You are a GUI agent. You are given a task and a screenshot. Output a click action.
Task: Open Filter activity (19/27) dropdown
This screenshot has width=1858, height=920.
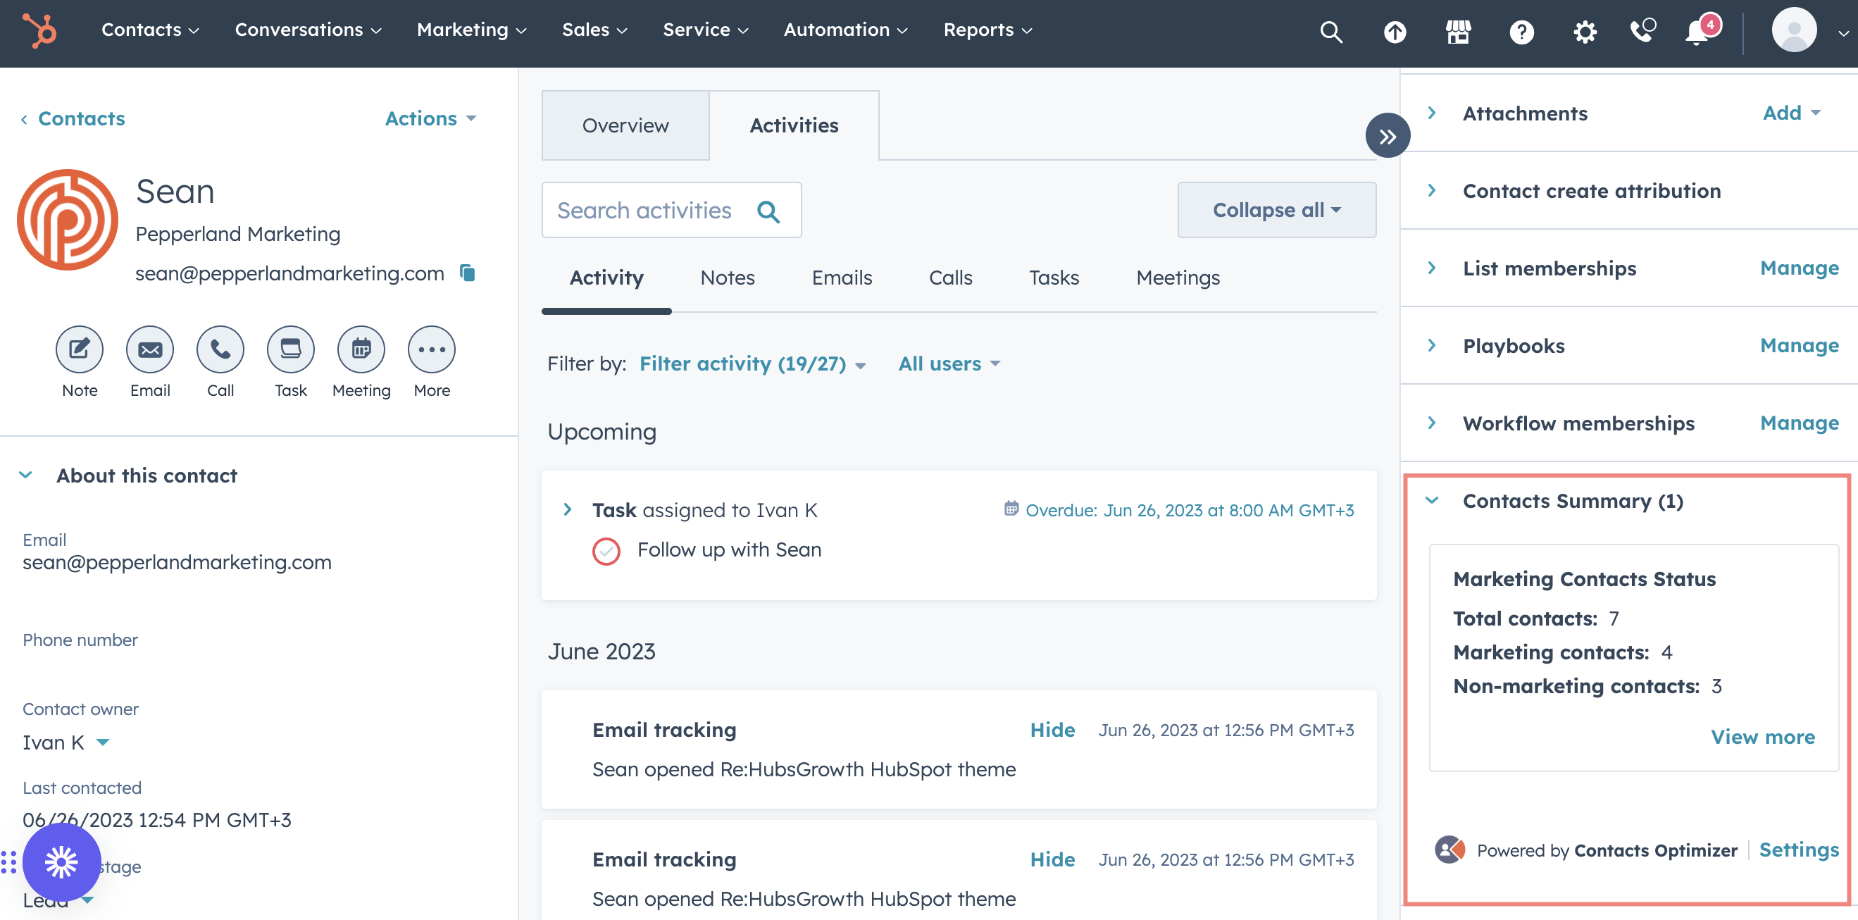click(x=752, y=363)
